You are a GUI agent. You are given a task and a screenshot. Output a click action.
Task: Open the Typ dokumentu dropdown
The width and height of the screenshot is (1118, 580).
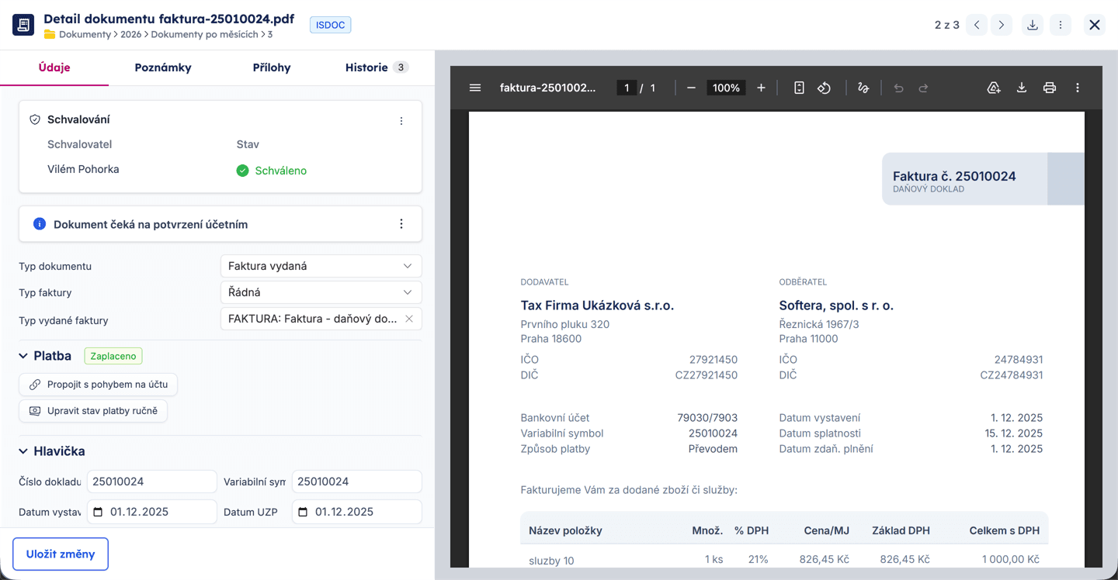[321, 266]
